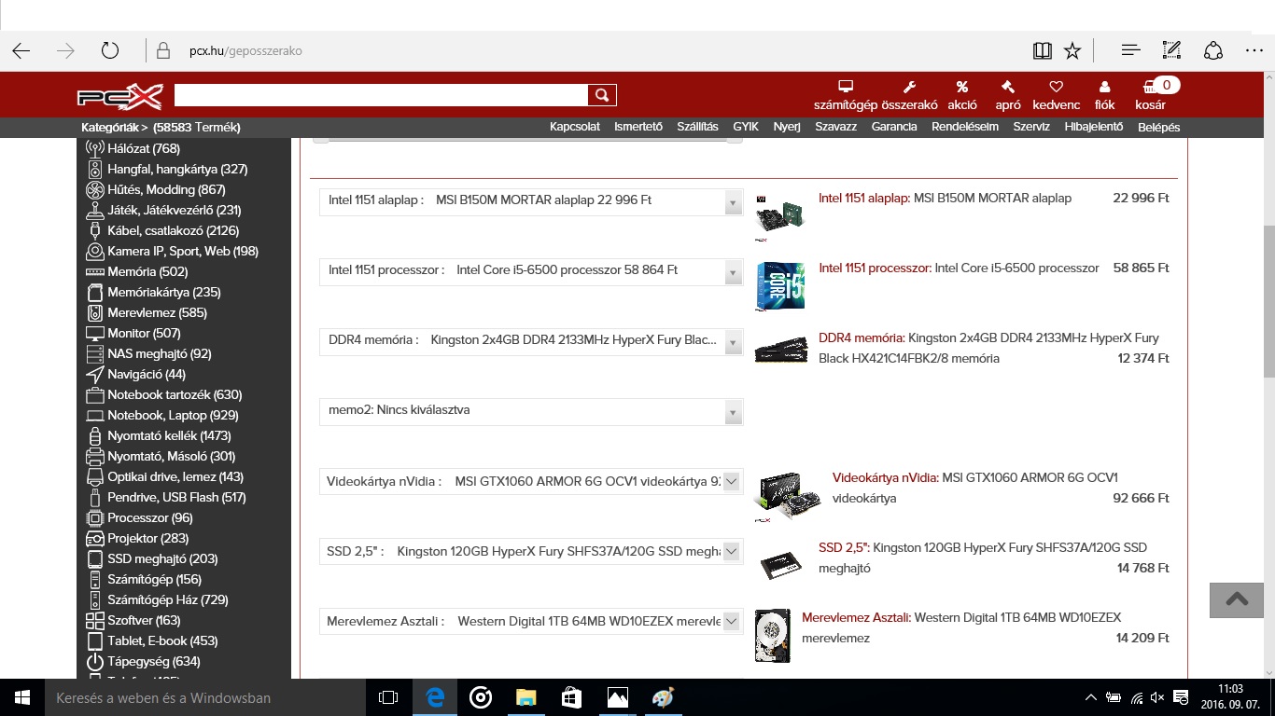Expand the memo2 Nincs kiválasztva dropdown
The height and width of the screenshot is (716, 1275).
pyautogui.click(x=733, y=412)
